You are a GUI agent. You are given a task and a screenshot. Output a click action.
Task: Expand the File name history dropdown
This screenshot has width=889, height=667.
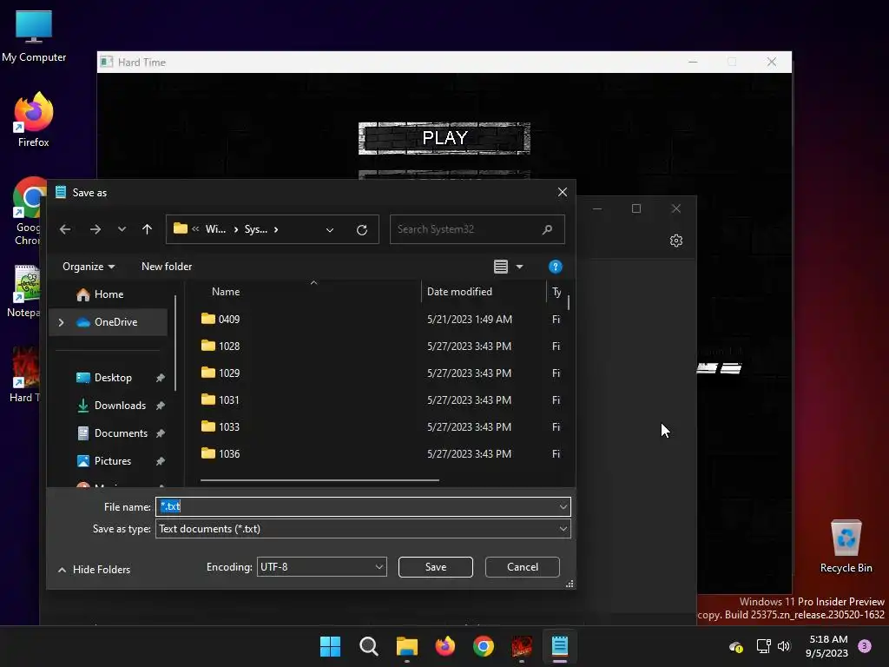point(563,506)
